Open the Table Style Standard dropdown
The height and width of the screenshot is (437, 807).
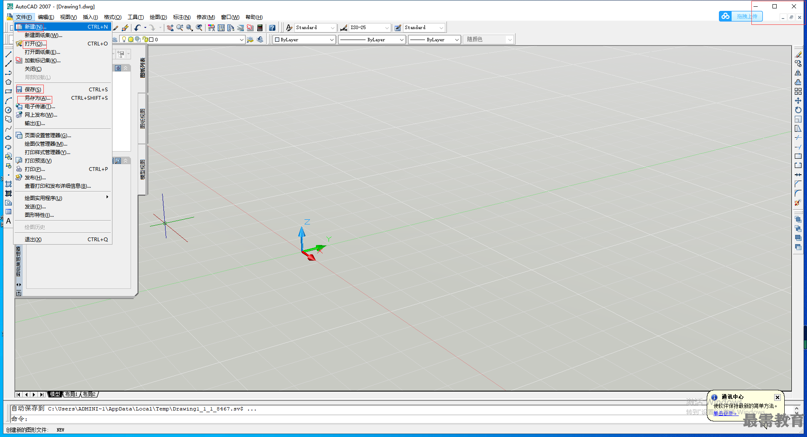(441, 28)
